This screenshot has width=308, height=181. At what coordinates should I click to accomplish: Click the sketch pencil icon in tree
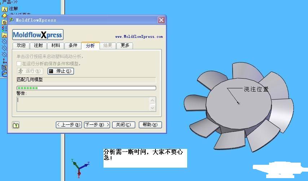pos(4,74)
